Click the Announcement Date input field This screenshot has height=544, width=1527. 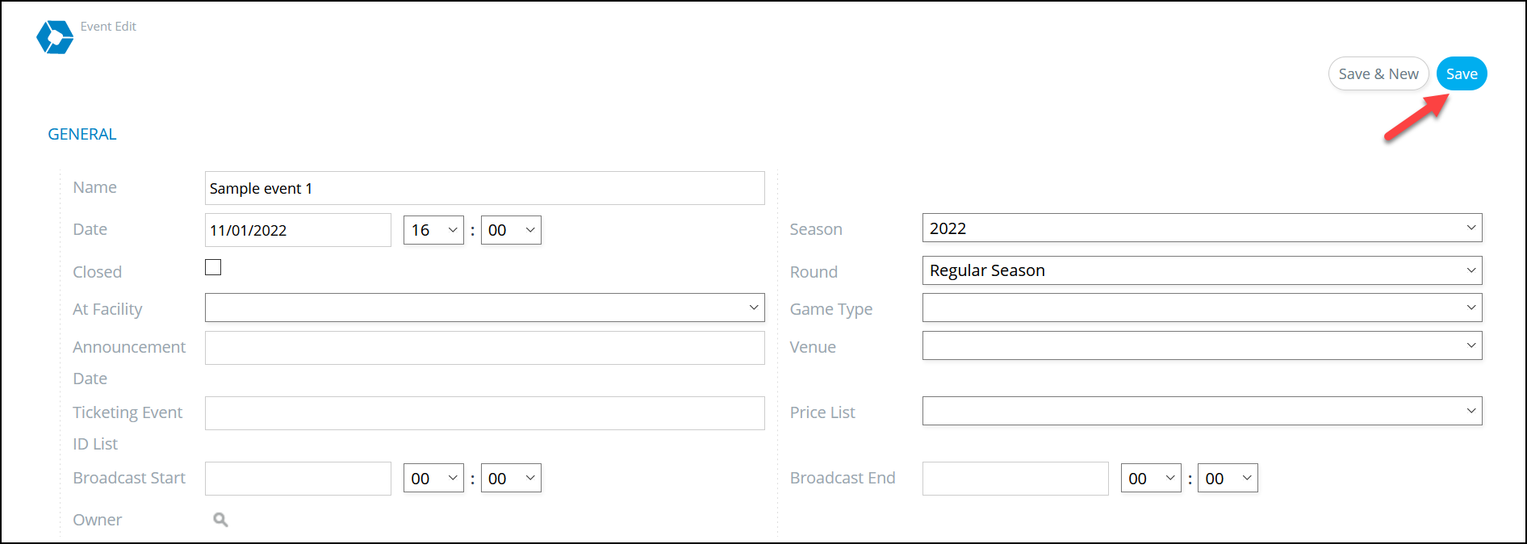pyautogui.click(x=484, y=348)
